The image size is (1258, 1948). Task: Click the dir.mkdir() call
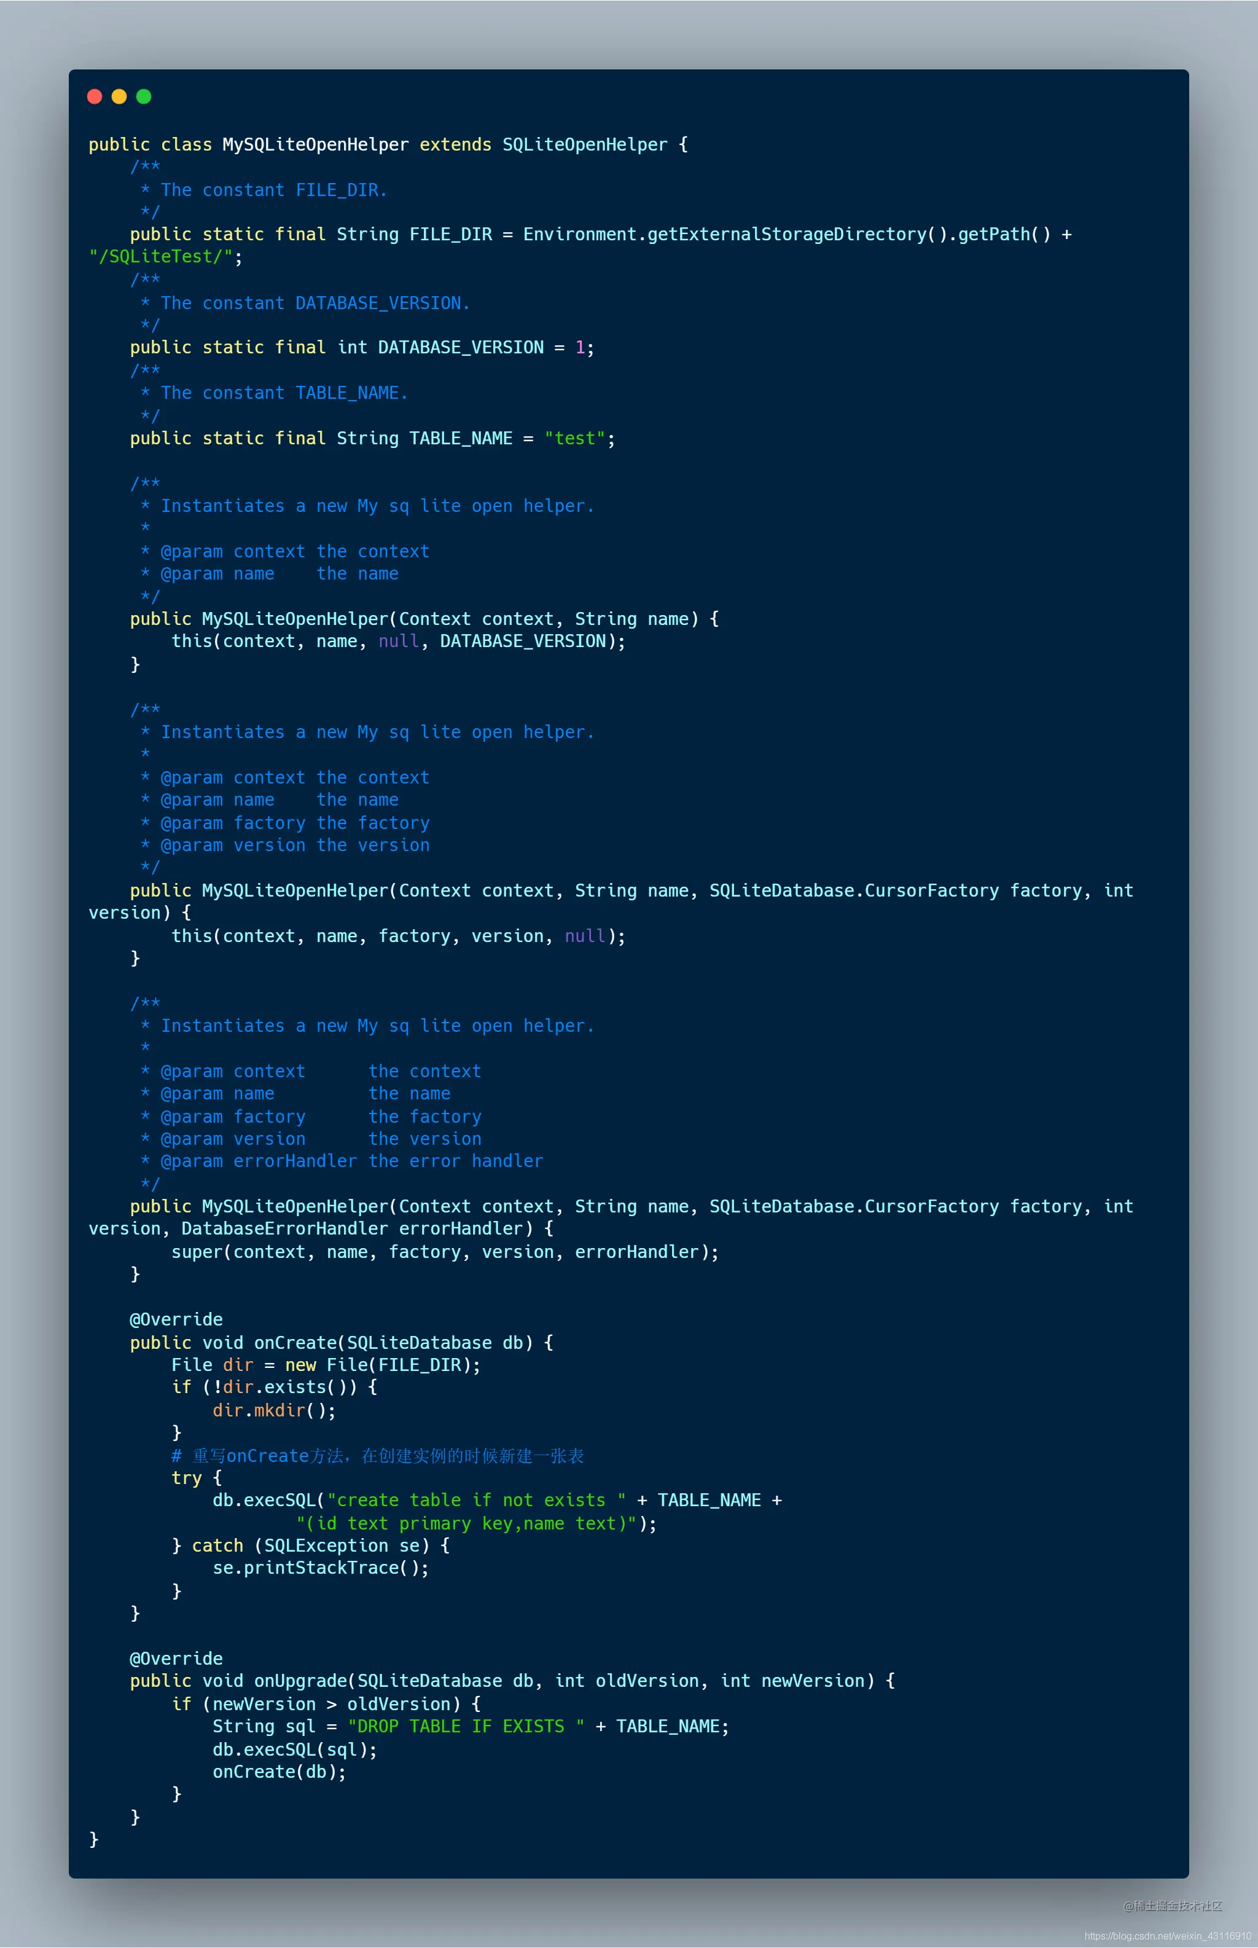(274, 1410)
